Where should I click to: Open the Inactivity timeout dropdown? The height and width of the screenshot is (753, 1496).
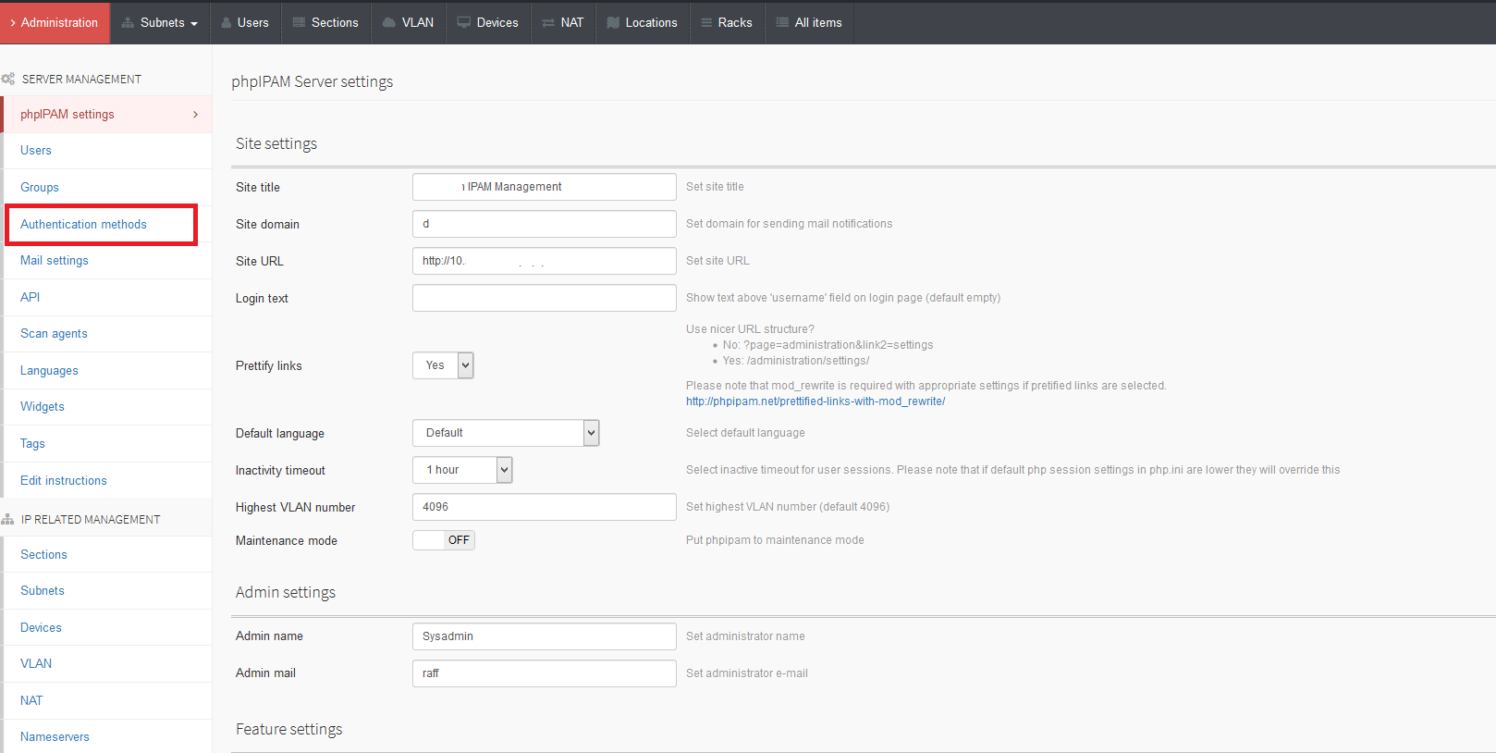tap(462, 470)
